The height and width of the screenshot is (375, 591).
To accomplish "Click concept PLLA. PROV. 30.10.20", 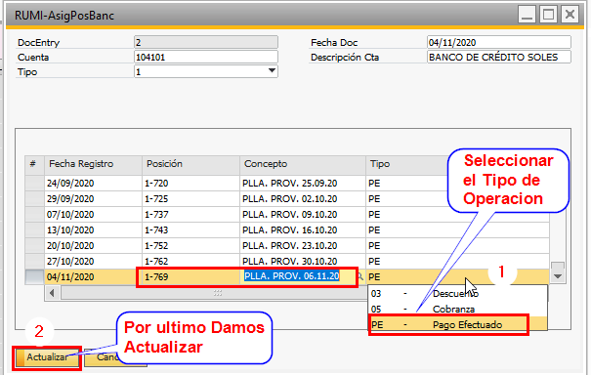I will coord(302,261).
